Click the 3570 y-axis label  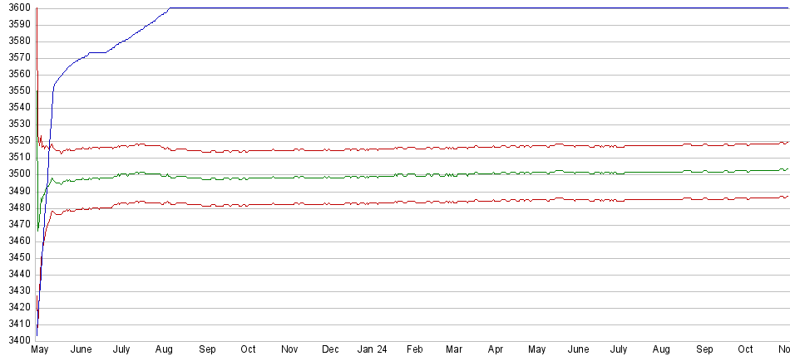(17, 57)
